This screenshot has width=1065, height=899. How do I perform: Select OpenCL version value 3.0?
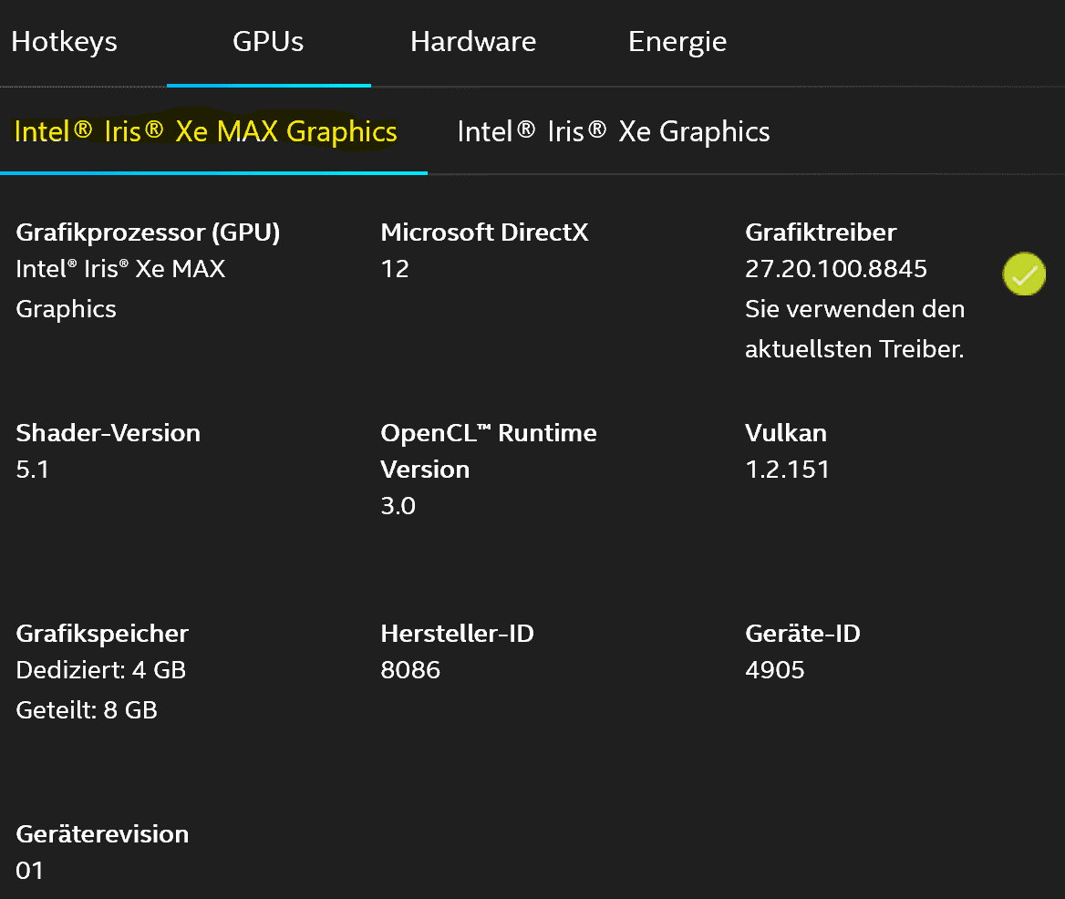[398, 506]
